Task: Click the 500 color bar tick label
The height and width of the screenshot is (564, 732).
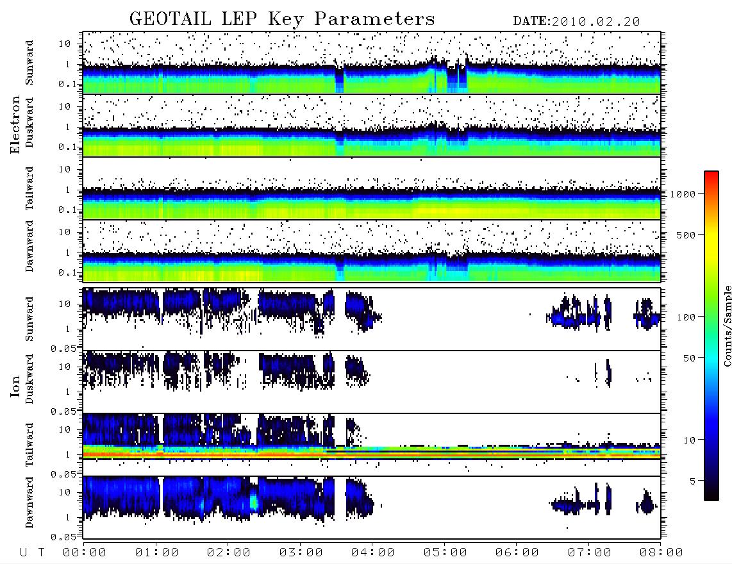Action: pos(686,235)
